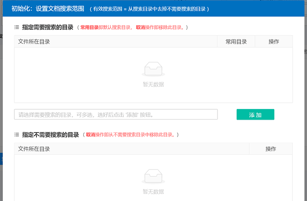Click the empty inbox icon in the upper table
The height and width of the screenshot is (201, 307).
click(x=153, y=69)
